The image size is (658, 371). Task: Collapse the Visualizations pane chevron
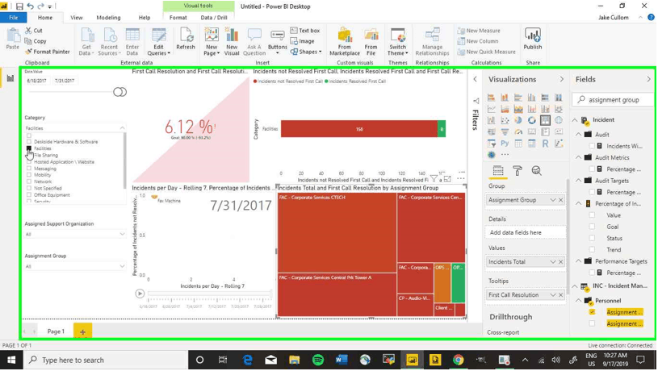561,79
